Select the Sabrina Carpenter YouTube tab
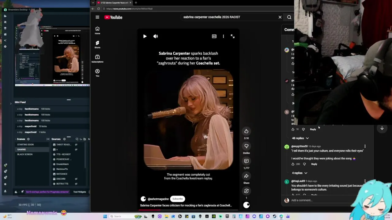The image size is (392, 220). [115, 3]
